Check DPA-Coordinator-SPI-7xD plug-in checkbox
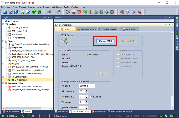 (10, 67)
